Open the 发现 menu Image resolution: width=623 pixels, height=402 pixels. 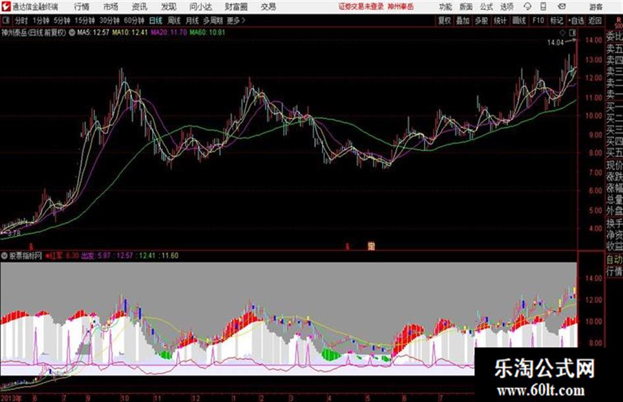[169, 7]
